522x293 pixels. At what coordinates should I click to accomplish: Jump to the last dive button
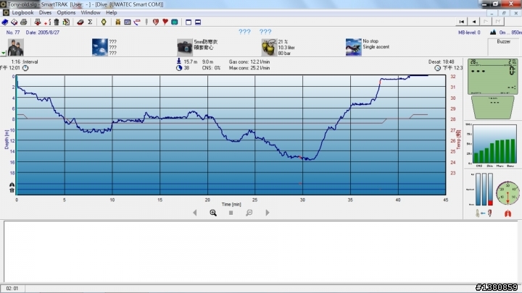[498, 22]
